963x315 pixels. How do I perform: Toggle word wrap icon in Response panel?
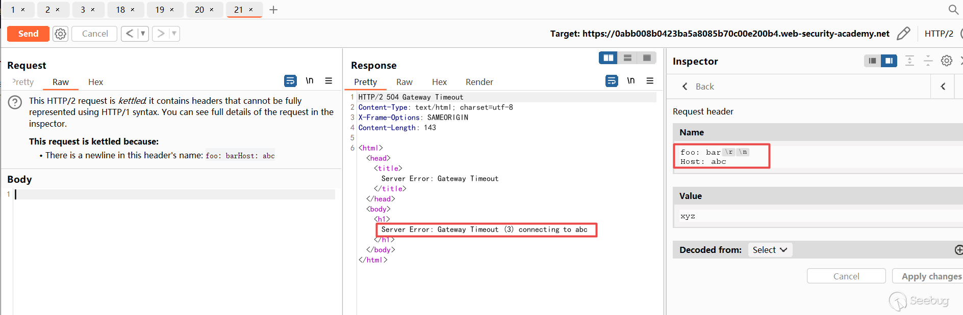611,81
